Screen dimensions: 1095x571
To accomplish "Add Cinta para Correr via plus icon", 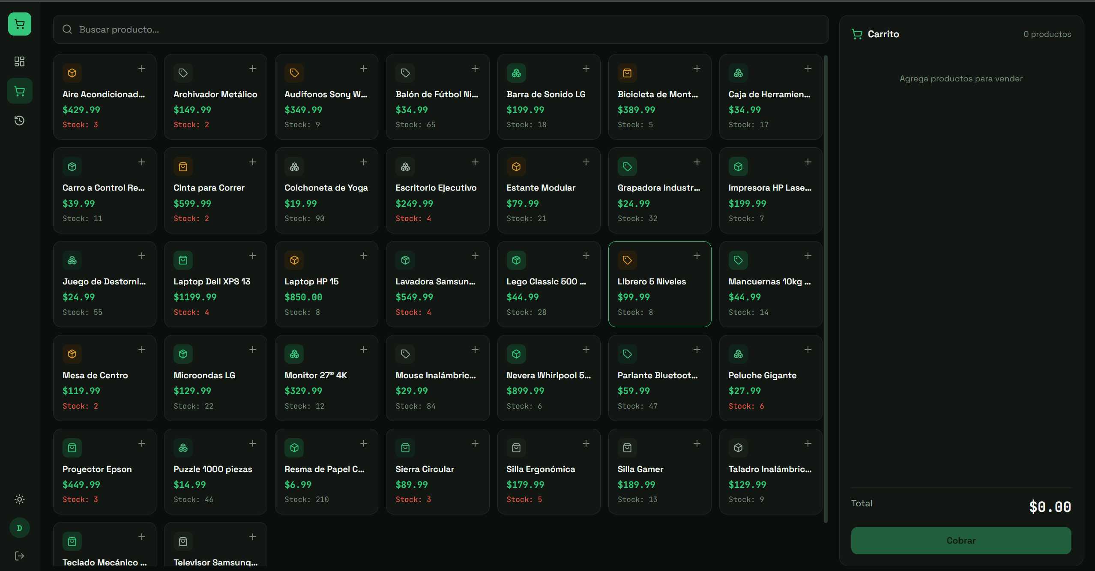I will click(253, 162).
